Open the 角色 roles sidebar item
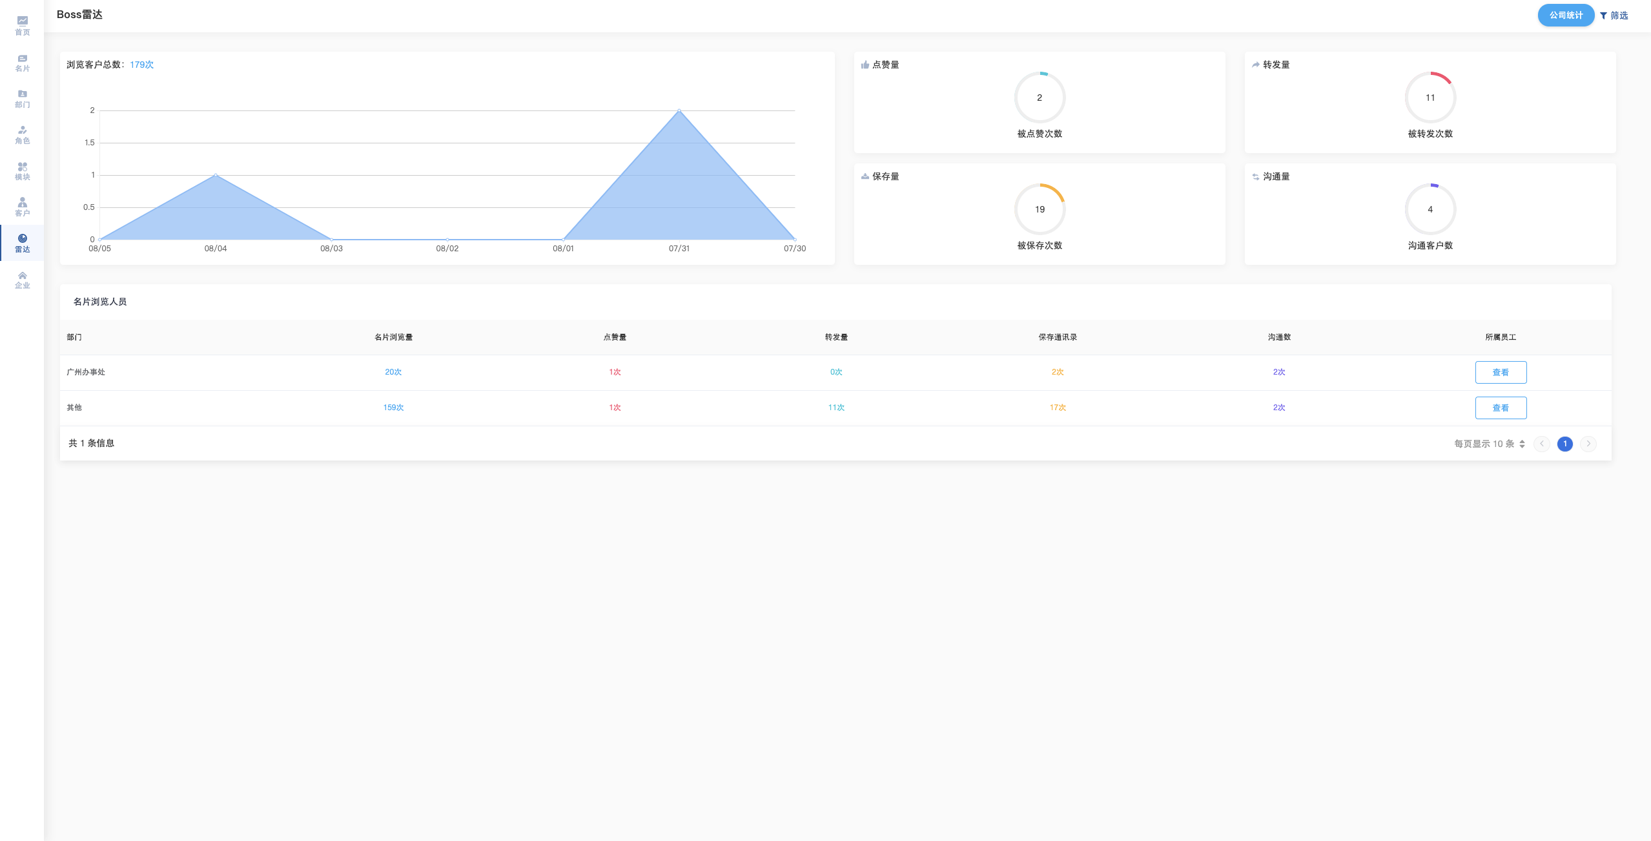The image size is (1651, 841). point(22,134)
